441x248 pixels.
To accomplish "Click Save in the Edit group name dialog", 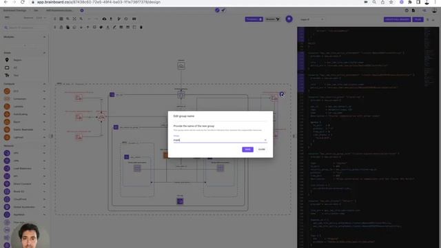I will click(x=247, y=149).
